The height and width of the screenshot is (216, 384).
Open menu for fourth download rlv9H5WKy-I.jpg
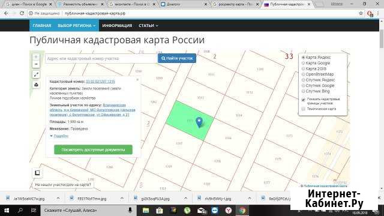(250, 199)
